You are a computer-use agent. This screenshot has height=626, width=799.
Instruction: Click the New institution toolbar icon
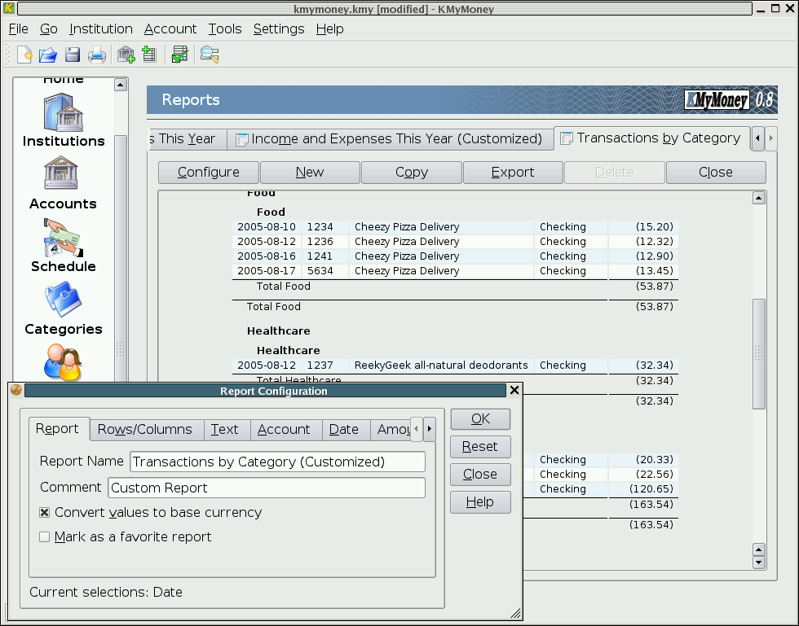coord(126,55)
